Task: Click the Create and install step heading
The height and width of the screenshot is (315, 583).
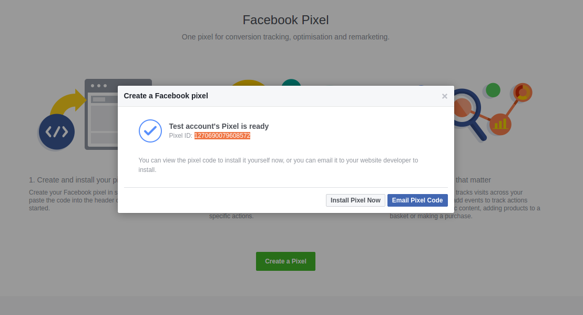Action: (74, 180)
